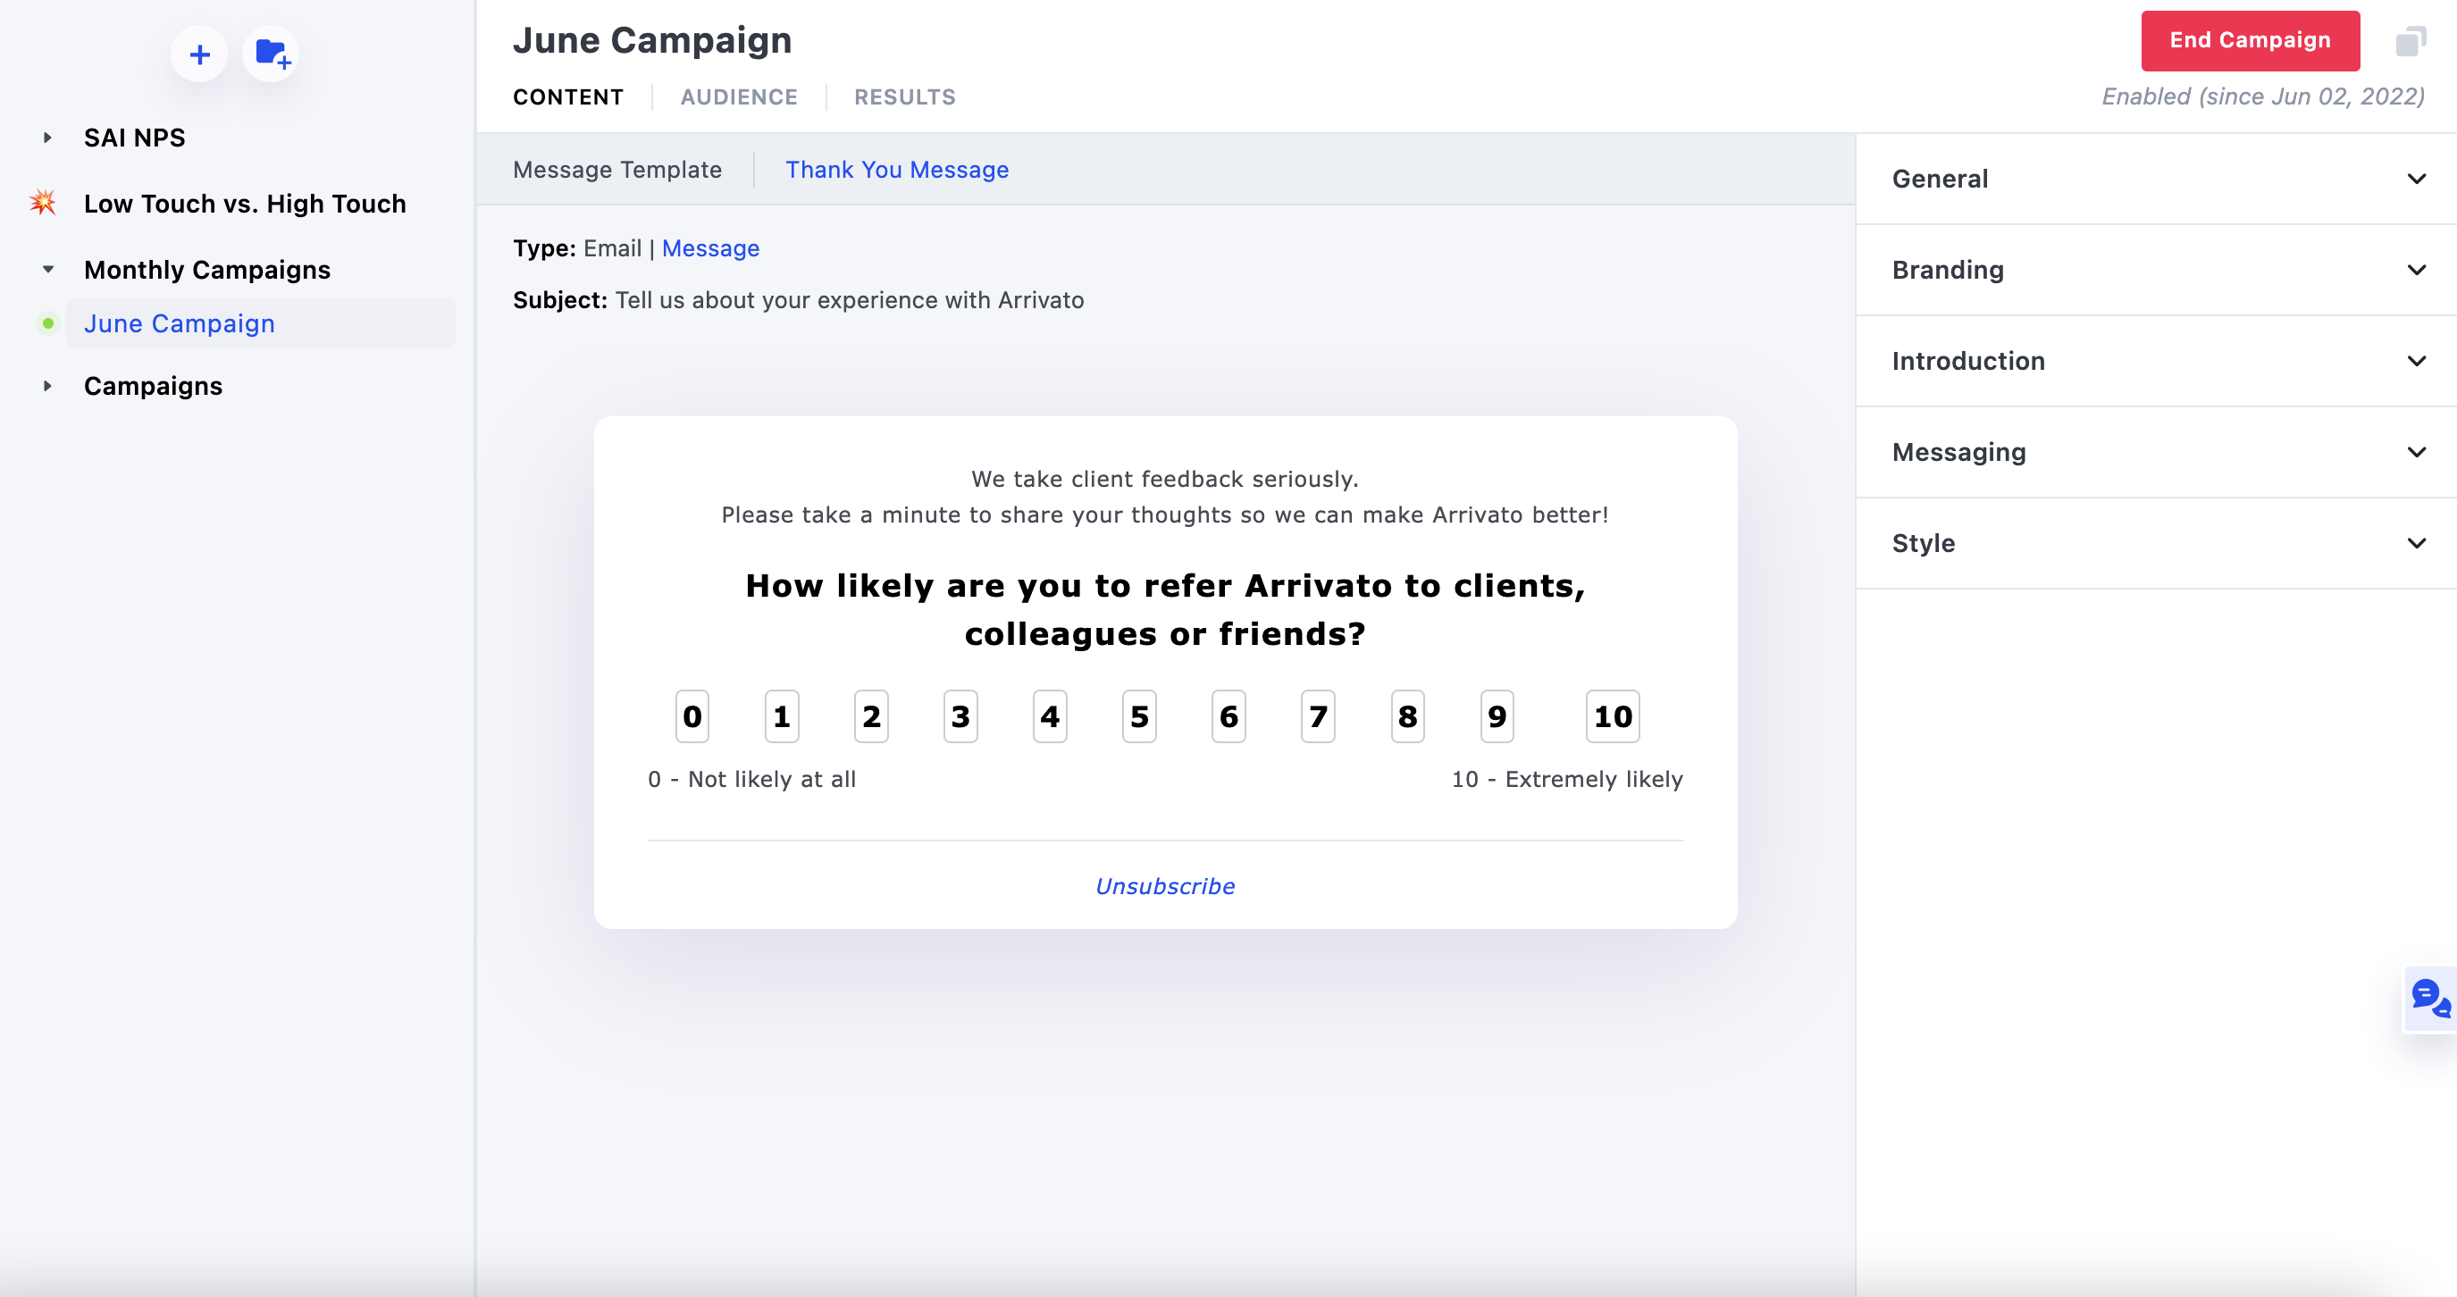Open the Results tab

[x=904, y=97]
